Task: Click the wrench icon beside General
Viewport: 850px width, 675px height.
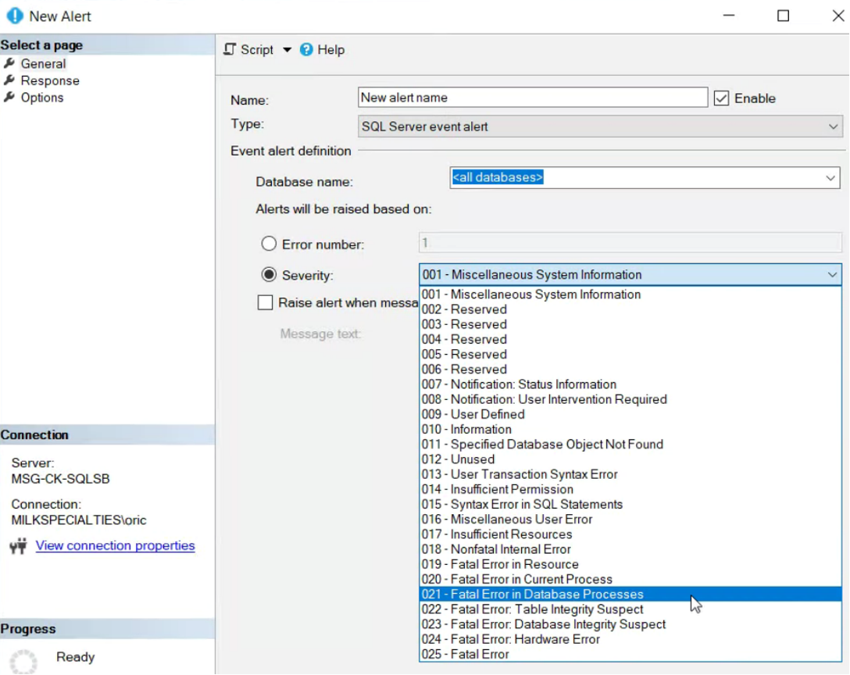Action: click(x=9, y=63)
